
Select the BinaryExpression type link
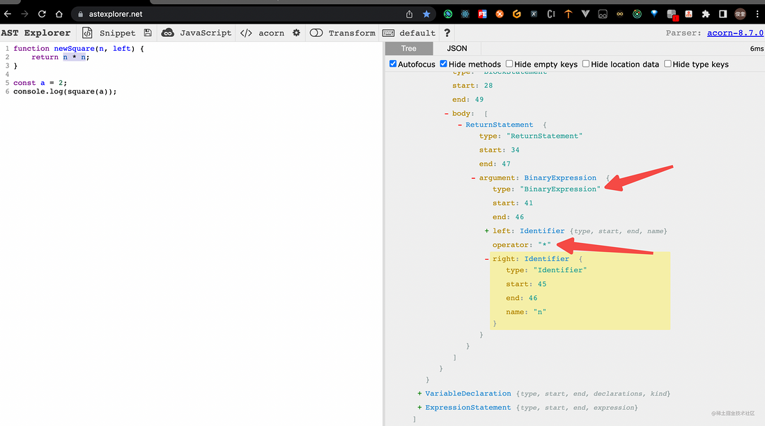560,178
